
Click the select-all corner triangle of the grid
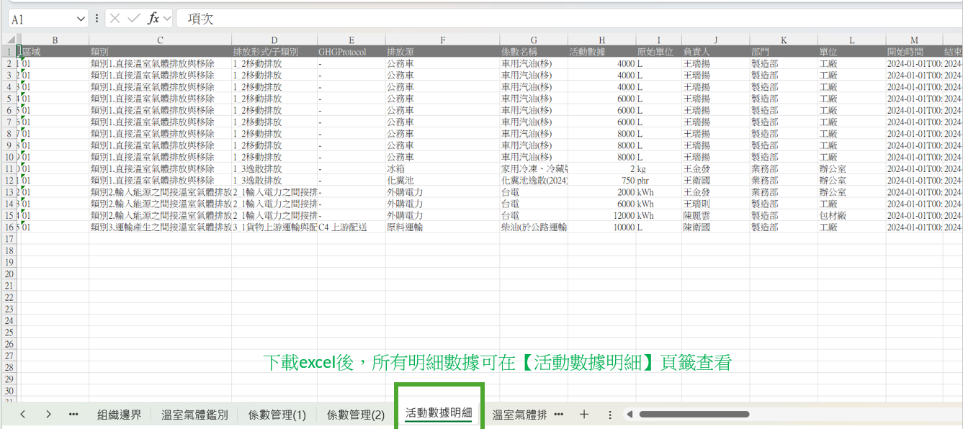(12, 40)
